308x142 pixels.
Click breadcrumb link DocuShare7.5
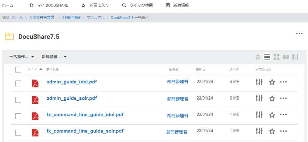122,18
